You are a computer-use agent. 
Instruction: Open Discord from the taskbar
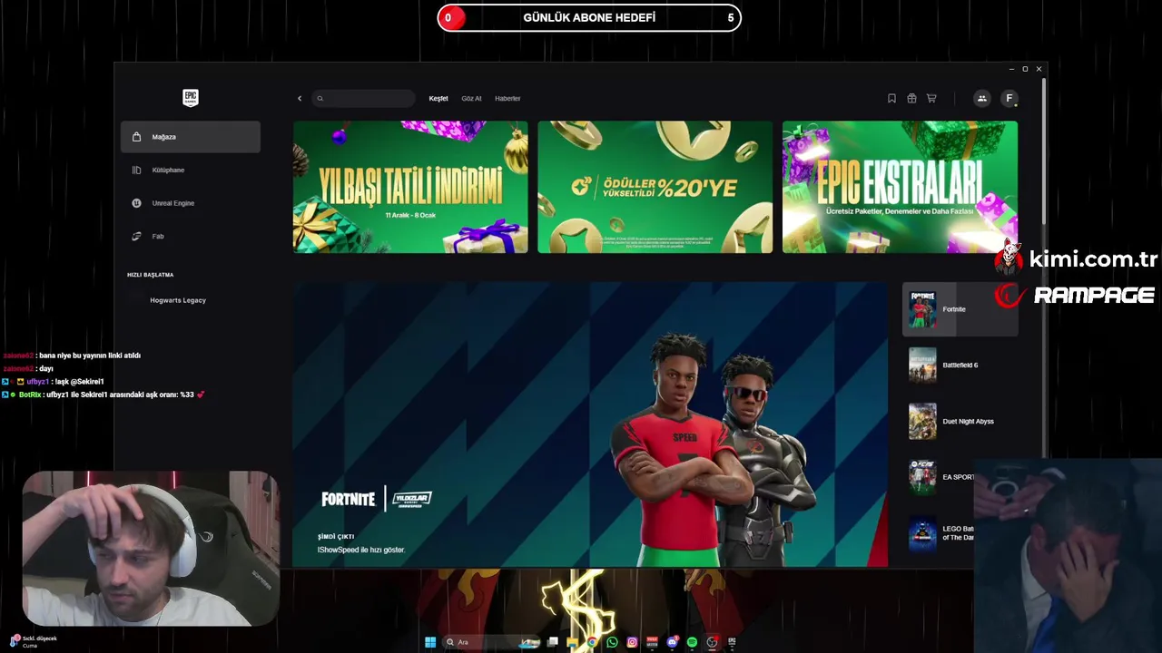click(x=672, y=642)
